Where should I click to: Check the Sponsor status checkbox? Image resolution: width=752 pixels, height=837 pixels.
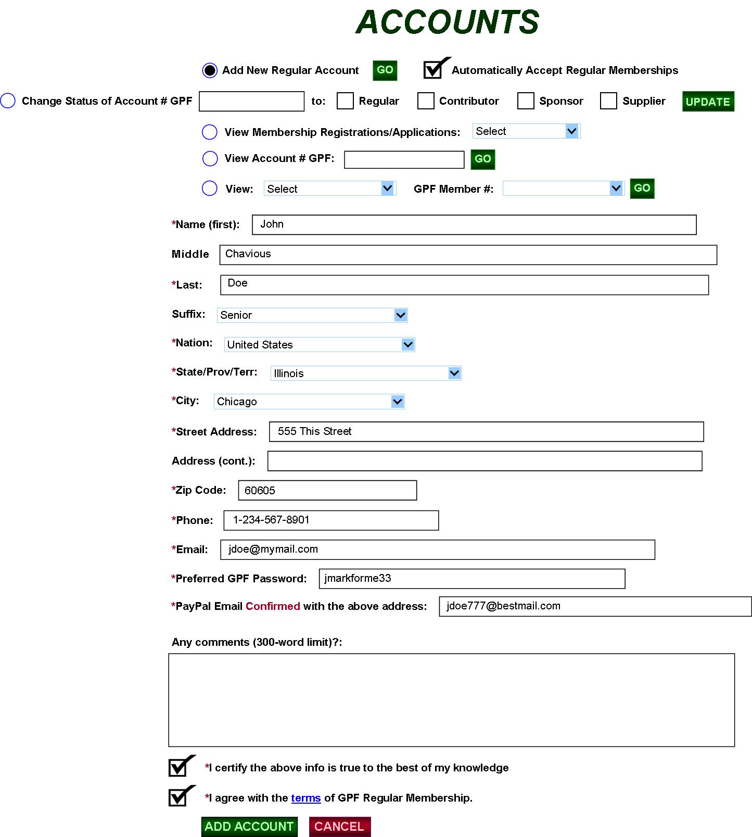point(526,101)
